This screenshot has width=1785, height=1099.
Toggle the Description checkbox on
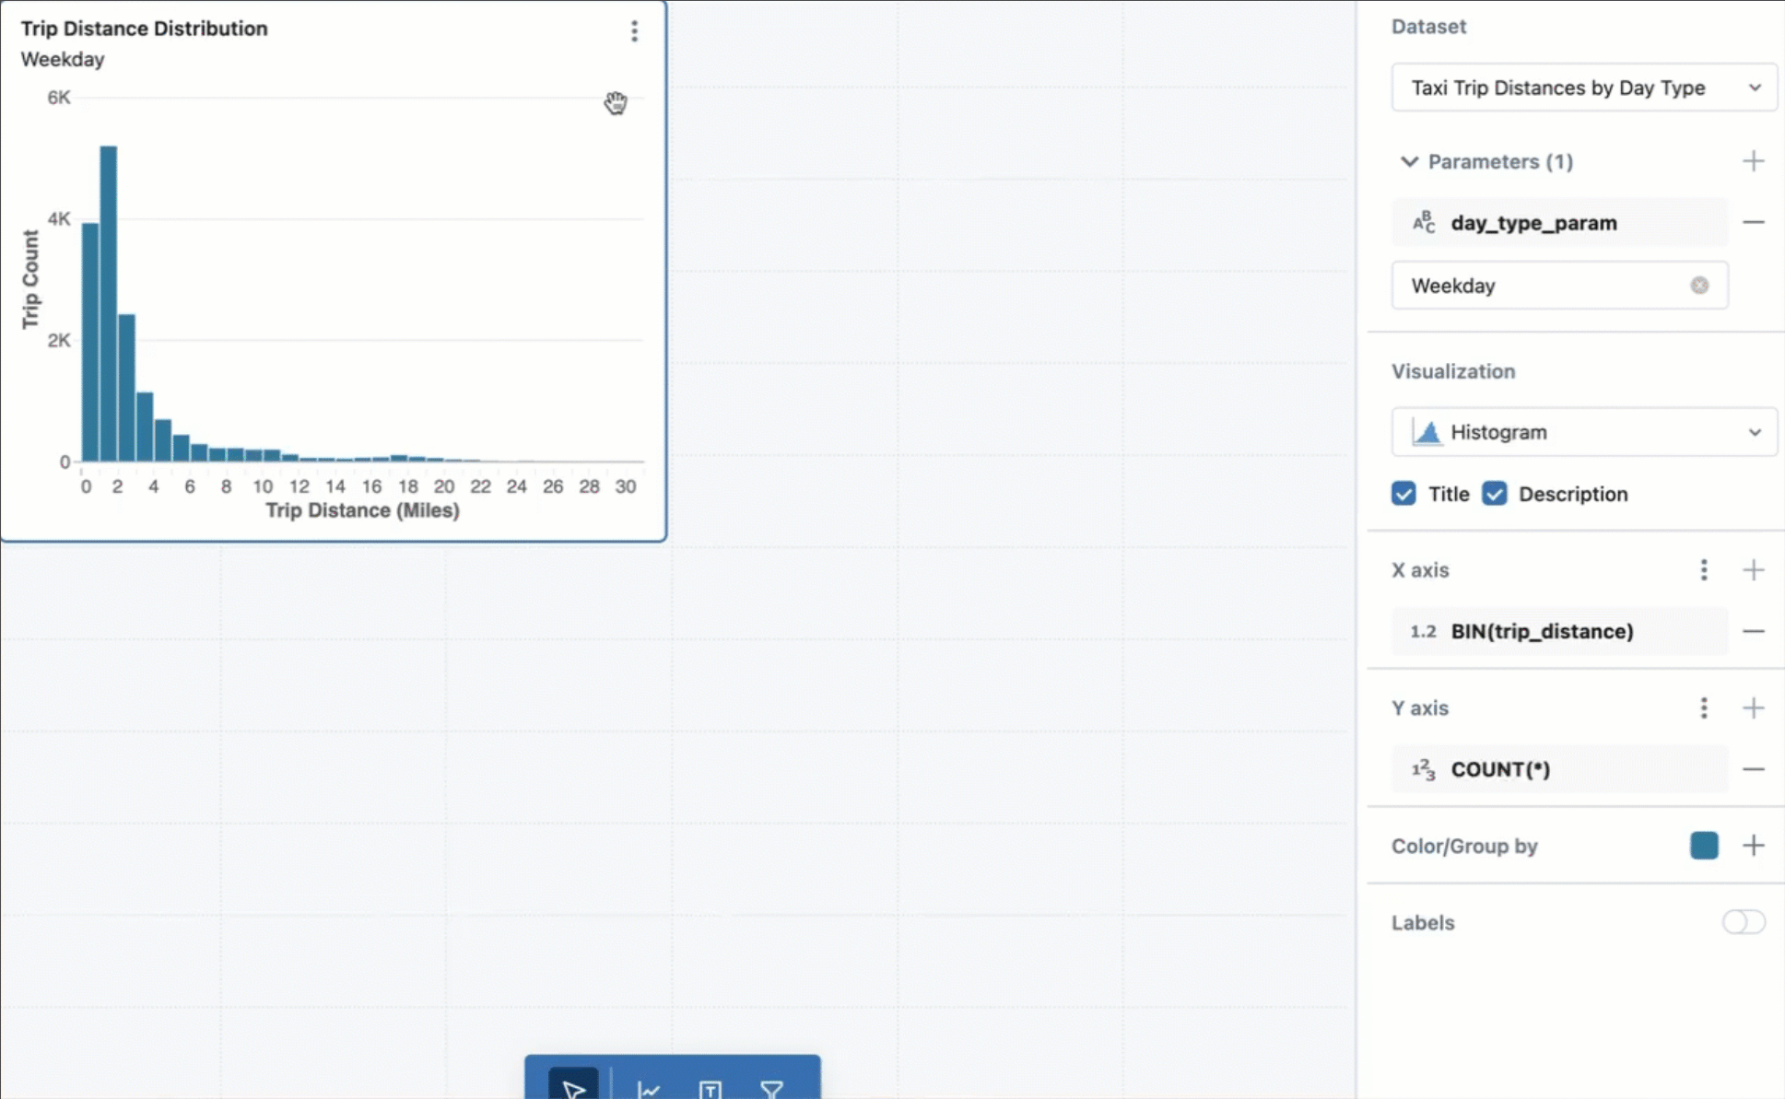click(1495, 494)
